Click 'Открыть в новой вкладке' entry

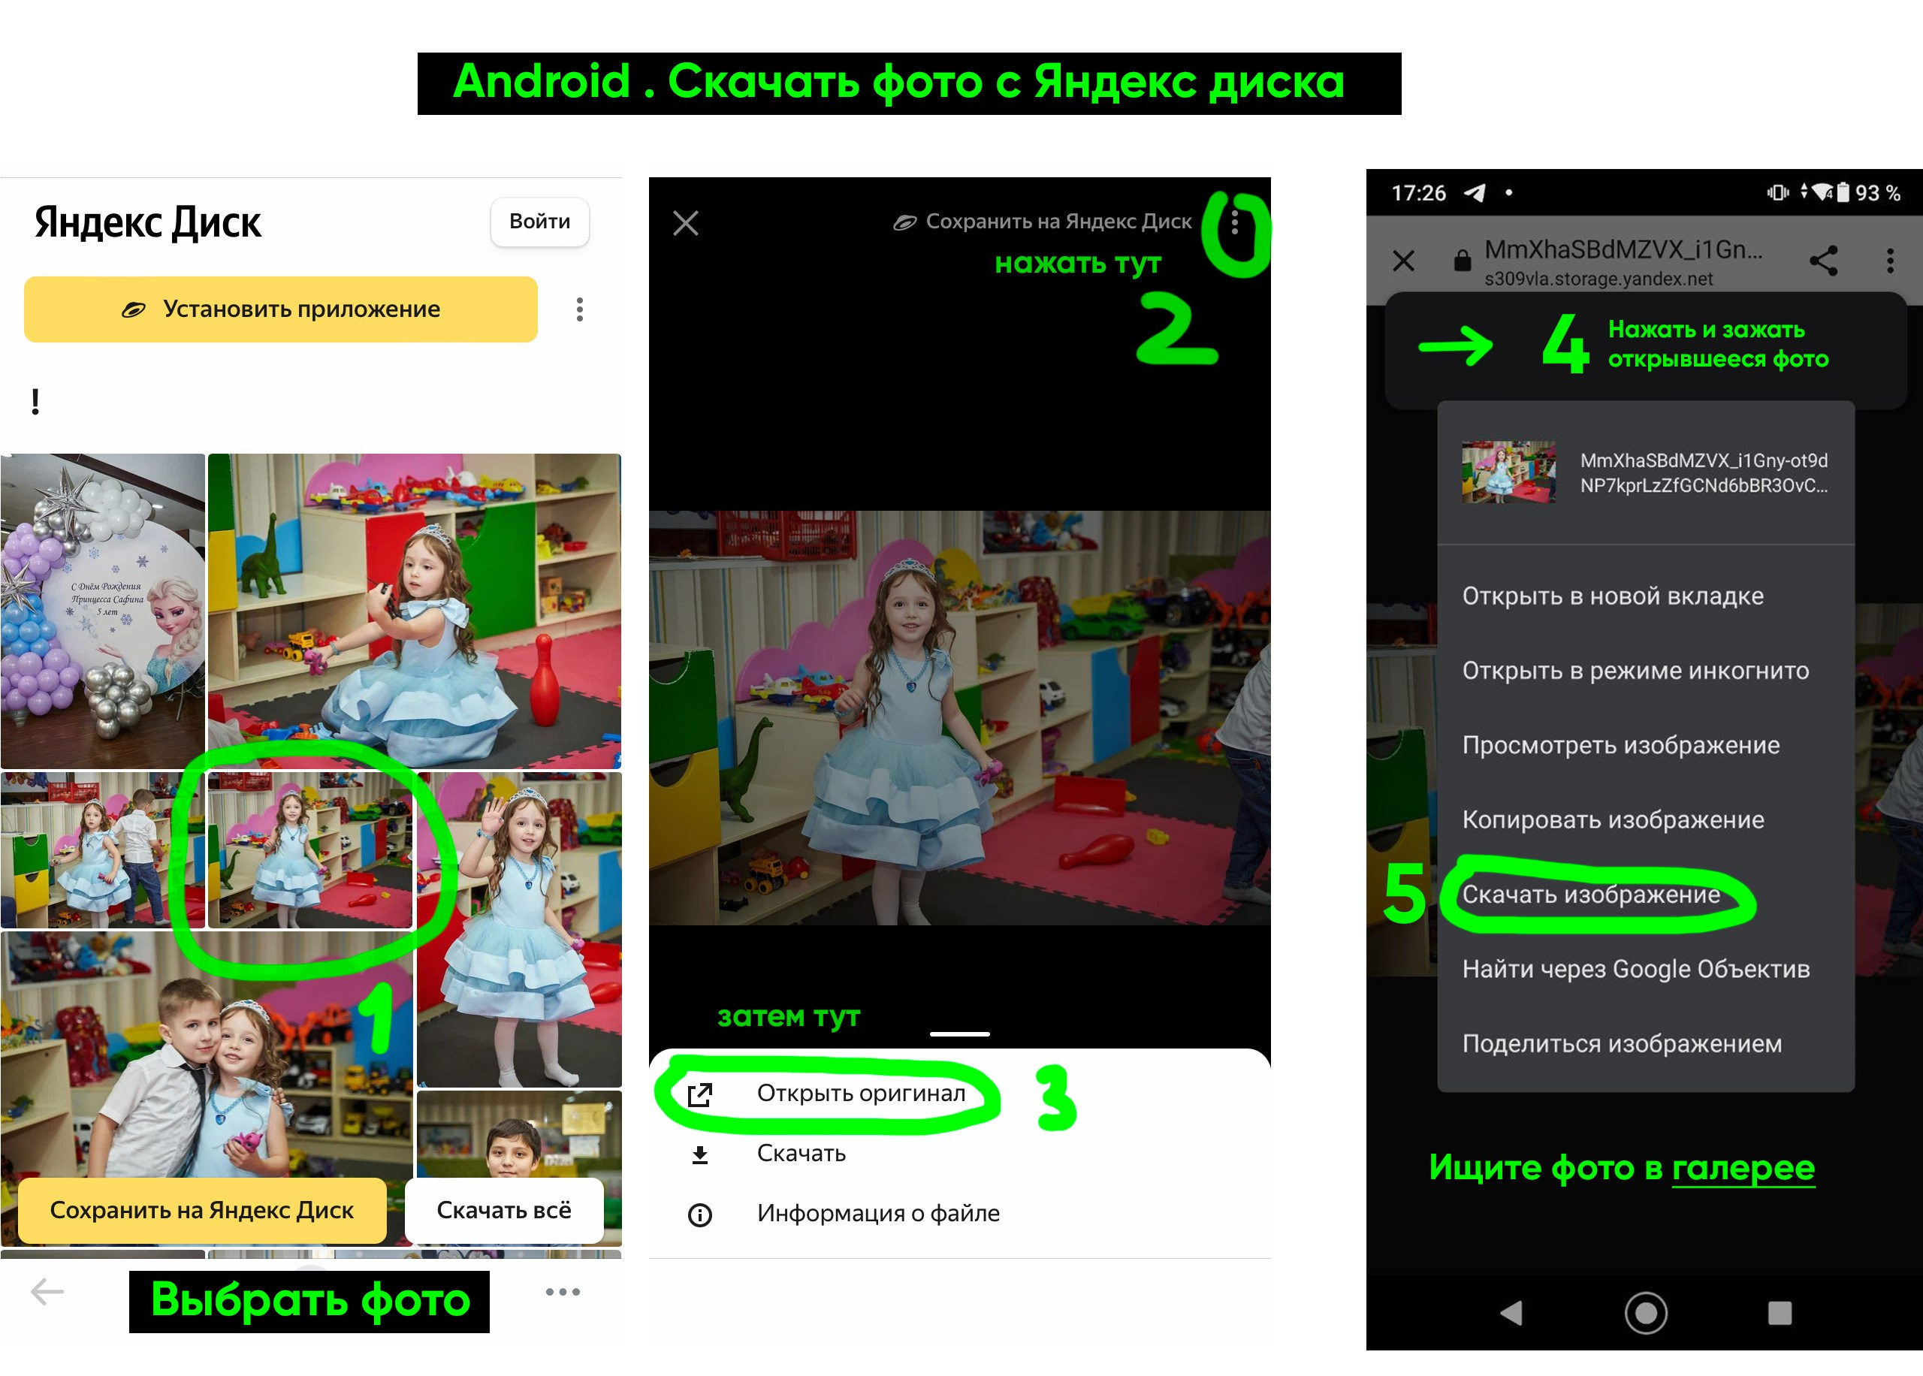coord(1612,596)
